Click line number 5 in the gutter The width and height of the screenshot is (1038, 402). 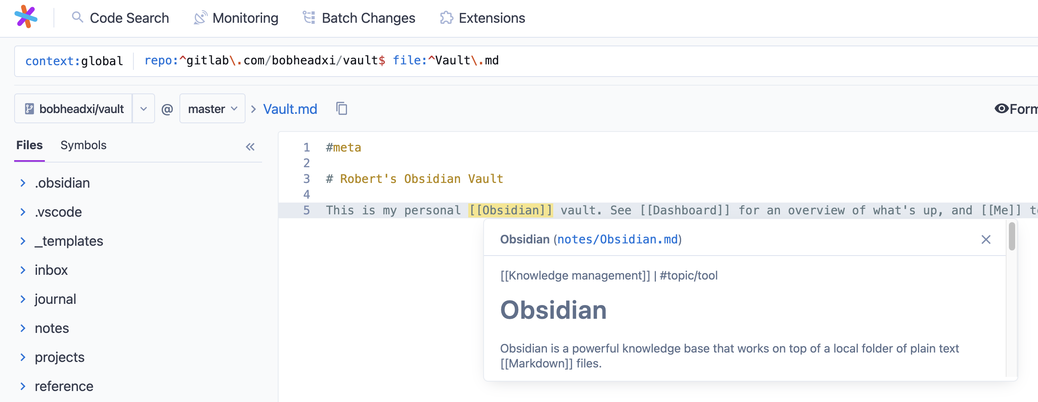(307, 210)
